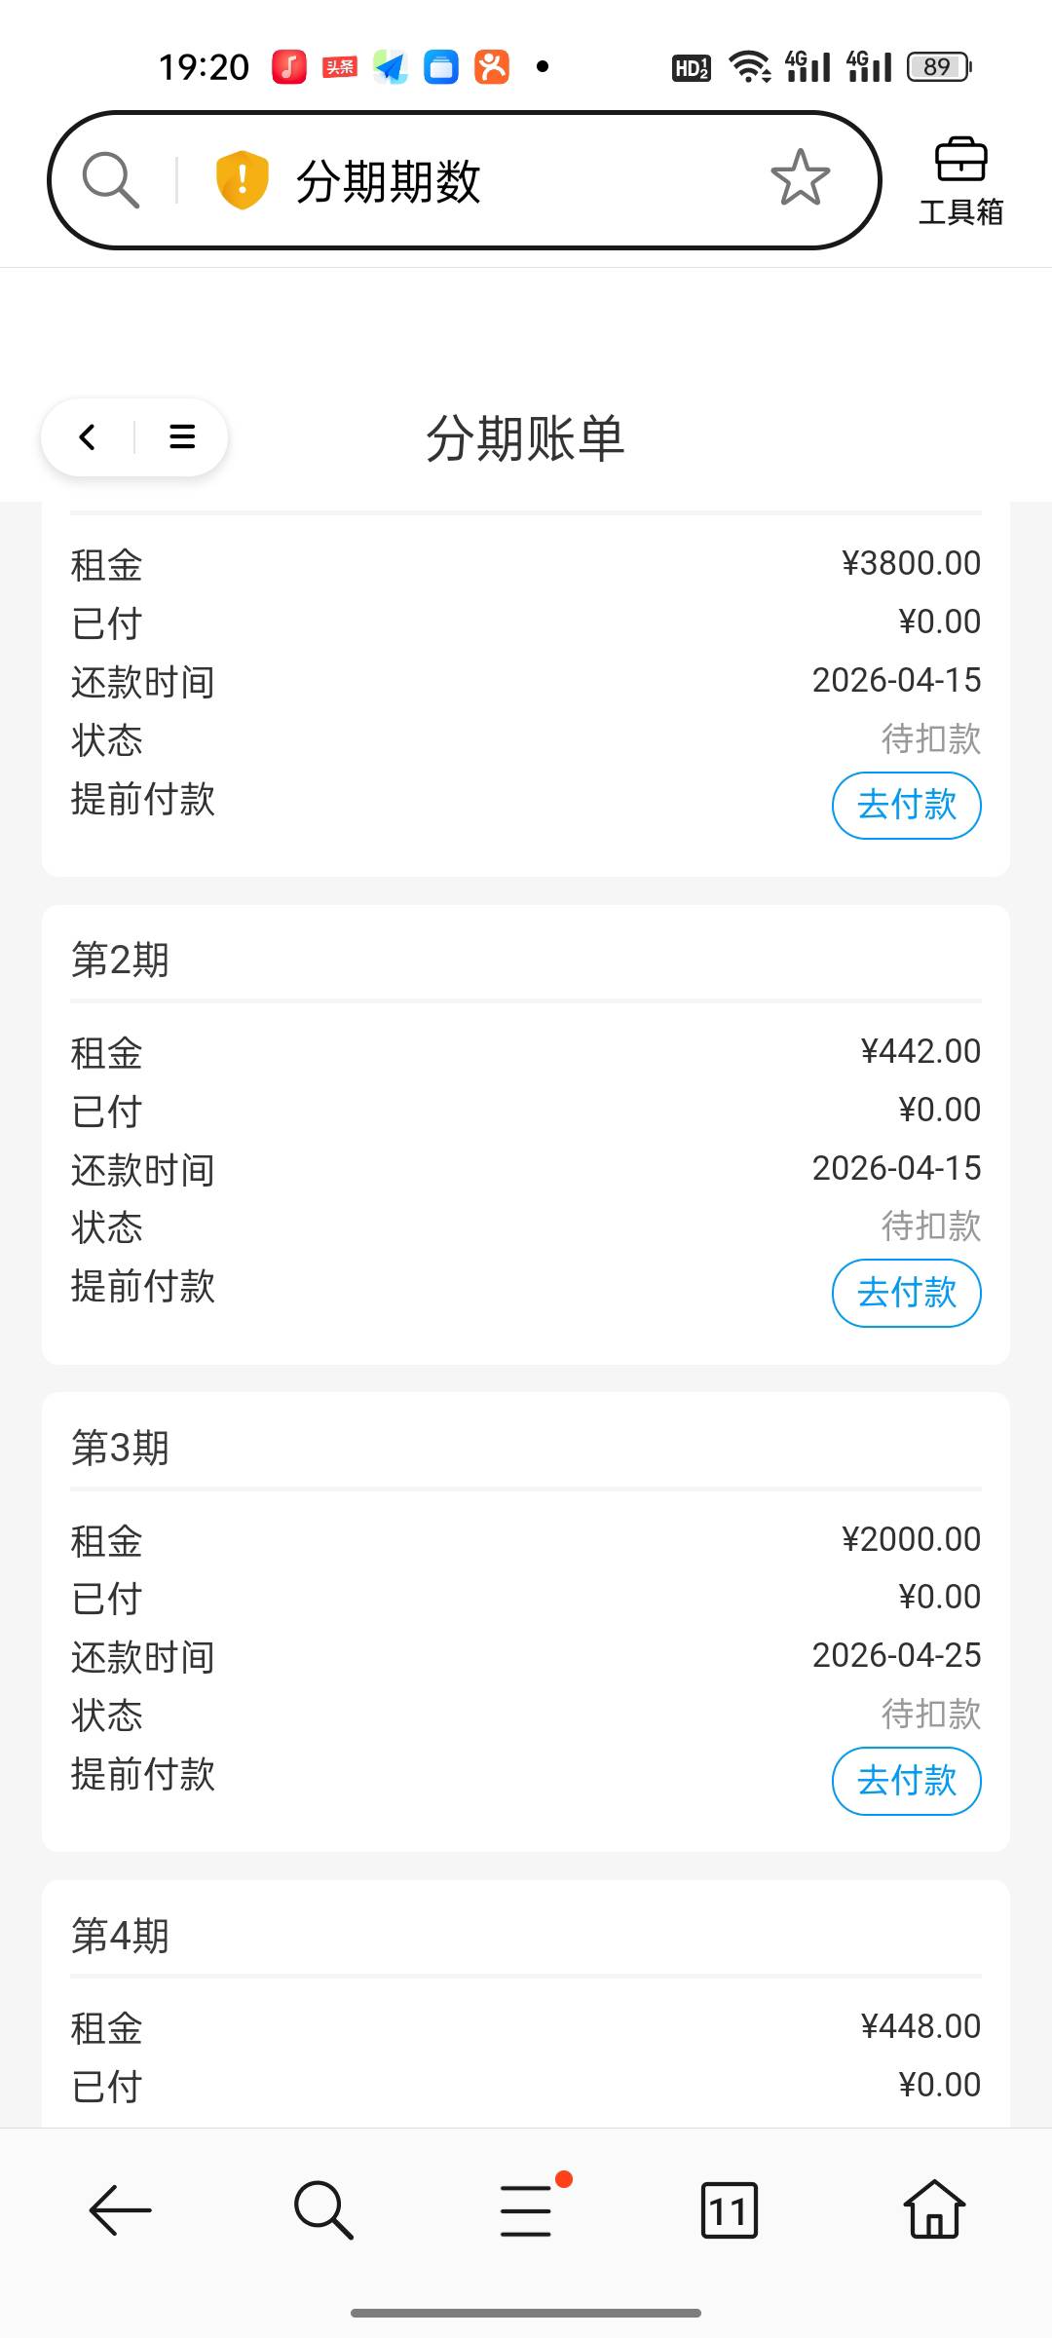
Task: Tap the 分期期数 address bar text
Action: point(388,182)
